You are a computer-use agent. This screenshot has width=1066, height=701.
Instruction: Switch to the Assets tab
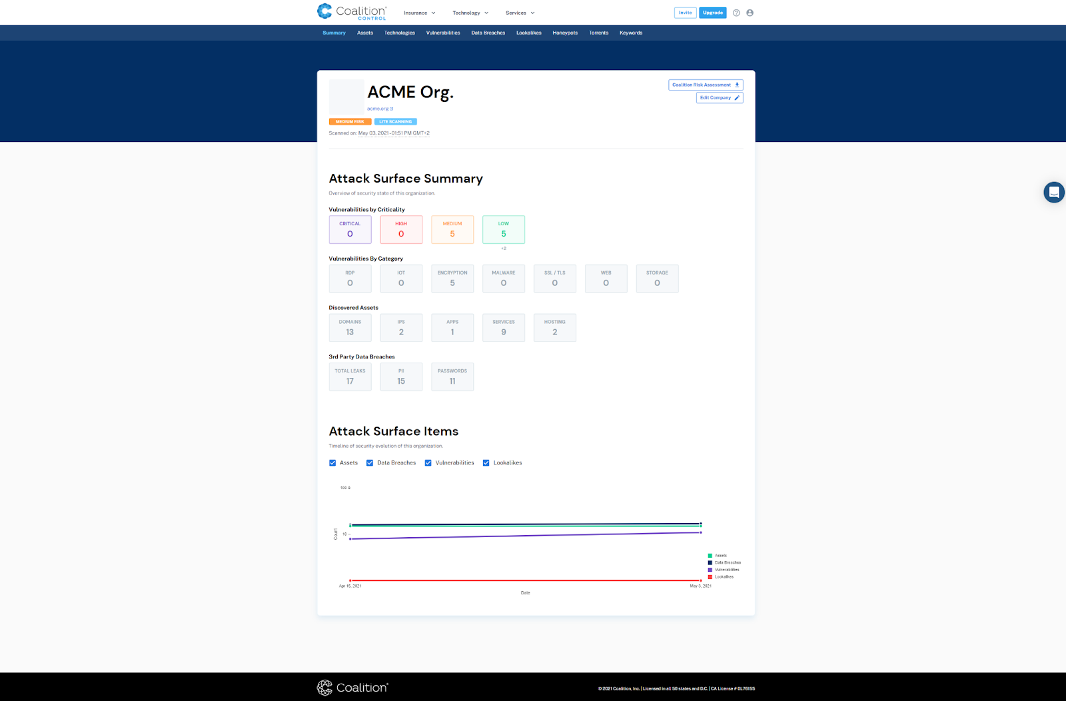coord(365,33)
